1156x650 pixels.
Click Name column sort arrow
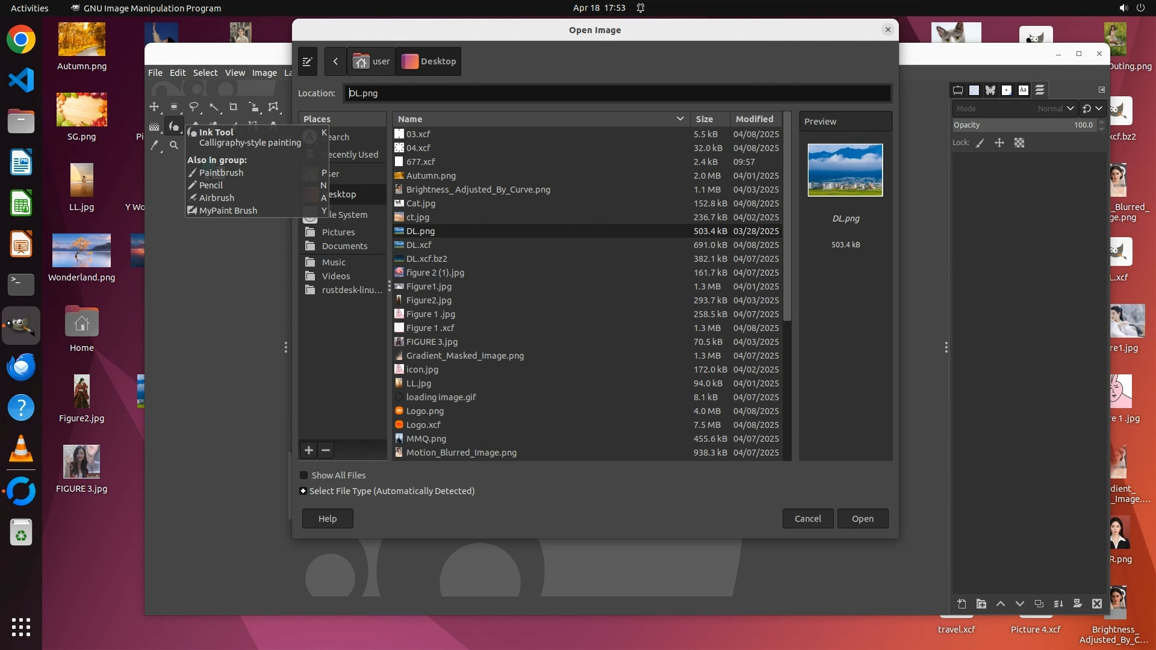coord(680,119)
